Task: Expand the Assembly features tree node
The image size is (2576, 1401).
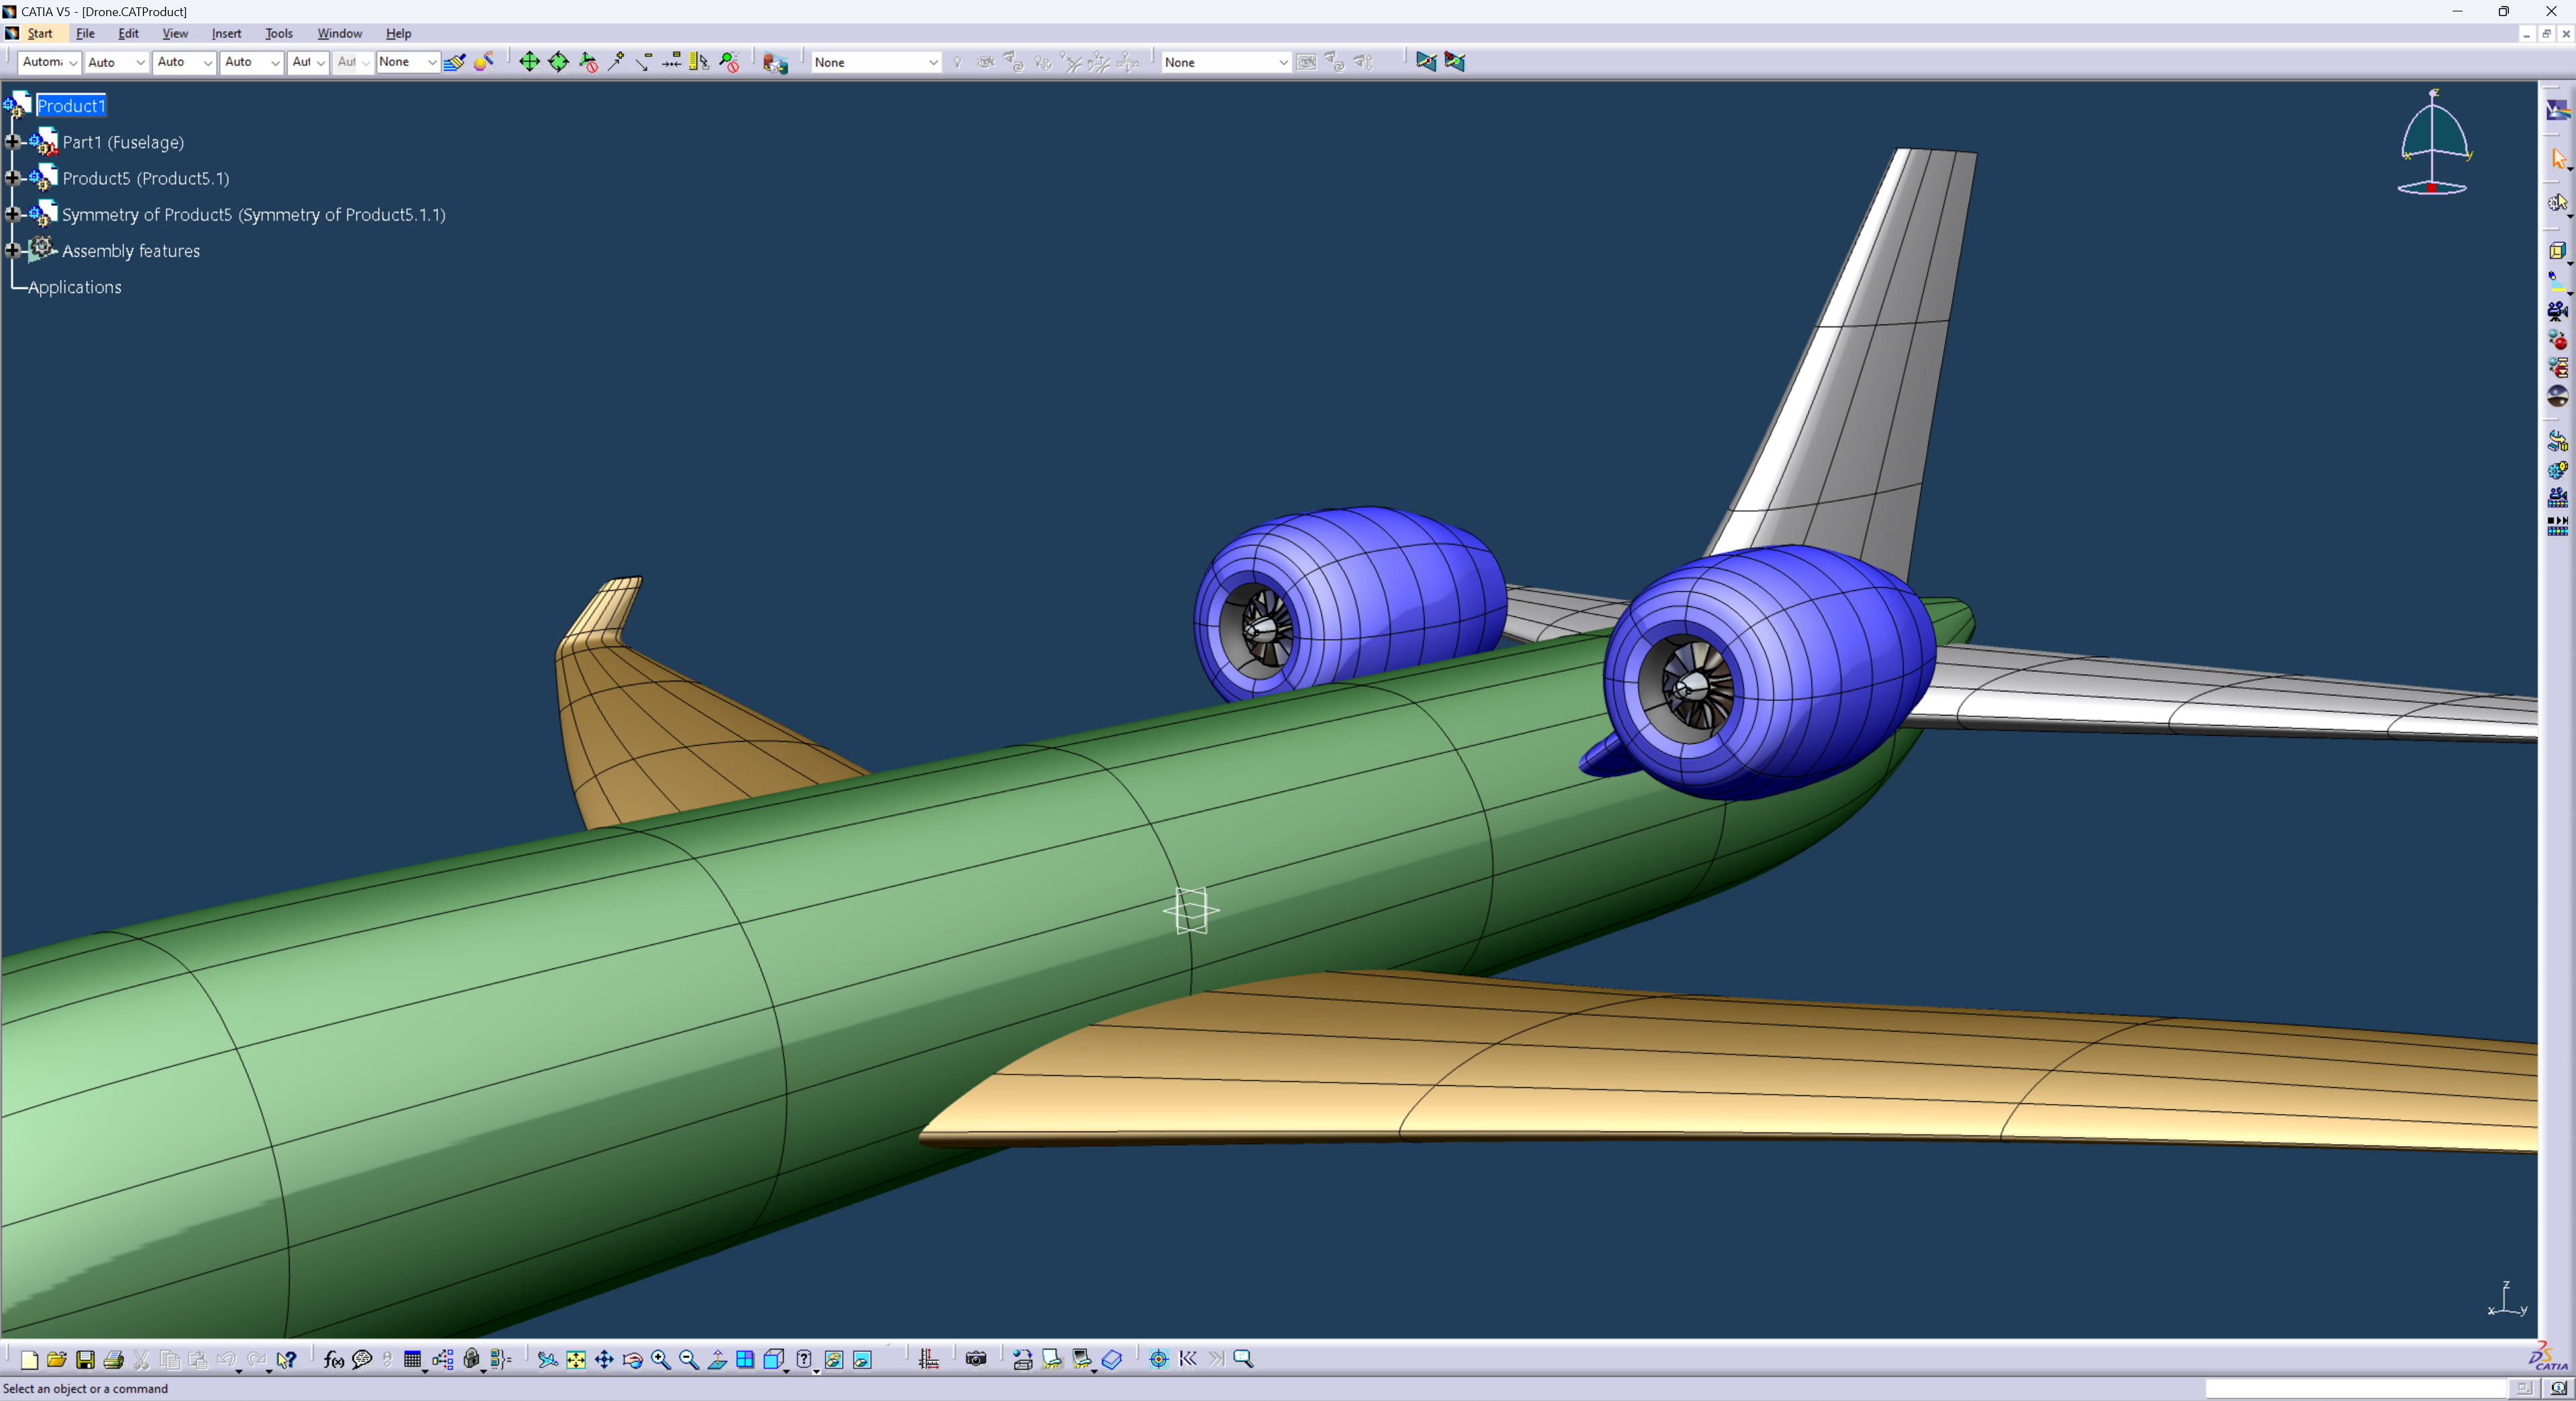Action: tap(13, 250)
